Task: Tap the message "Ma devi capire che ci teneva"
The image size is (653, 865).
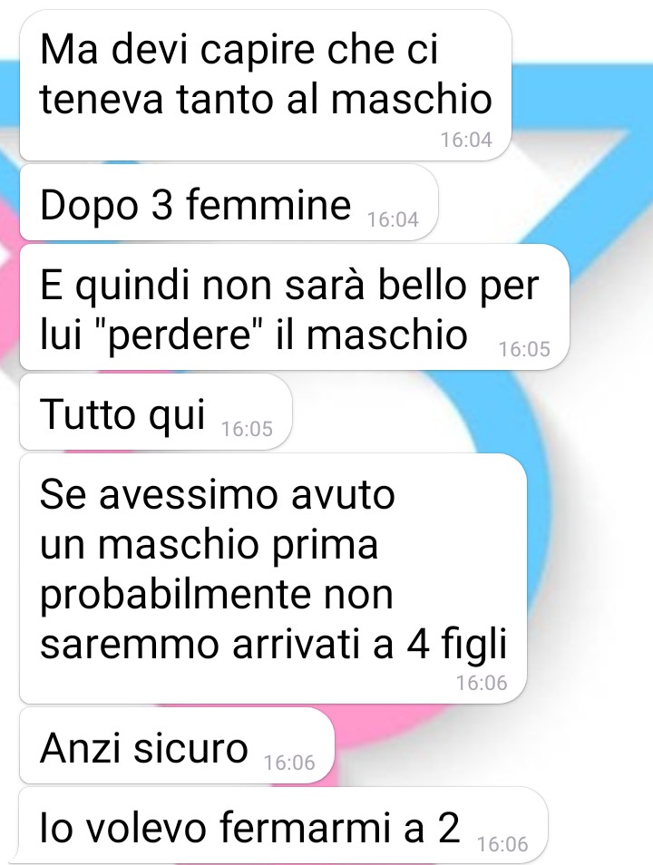Action: 266,85
